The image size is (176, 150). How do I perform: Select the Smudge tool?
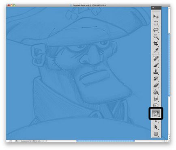pyautogui.click(x=156, y=99)
